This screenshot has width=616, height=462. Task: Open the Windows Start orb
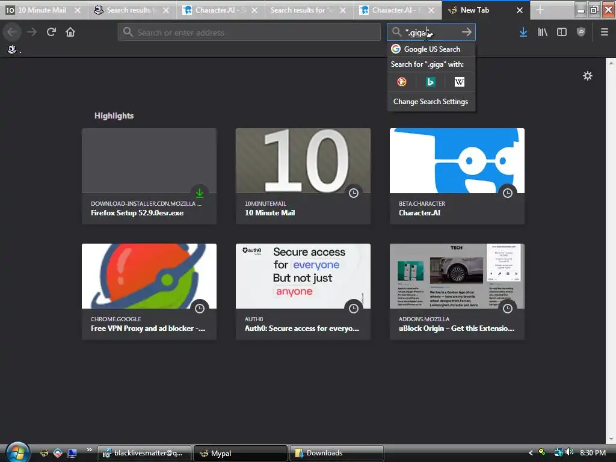coord(17,452)
